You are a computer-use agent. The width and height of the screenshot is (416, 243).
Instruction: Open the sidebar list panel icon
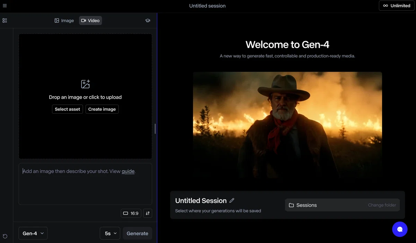5,20
